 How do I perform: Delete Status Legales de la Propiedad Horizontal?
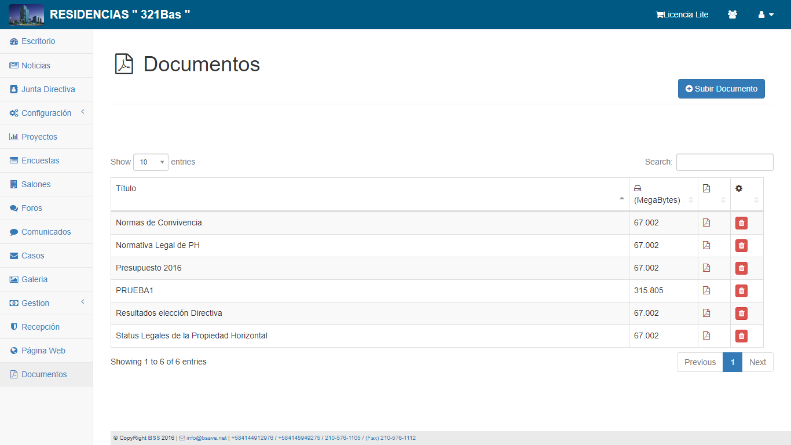[741, 336]
